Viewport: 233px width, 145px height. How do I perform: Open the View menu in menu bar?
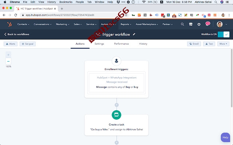click(x=41, y=2)
